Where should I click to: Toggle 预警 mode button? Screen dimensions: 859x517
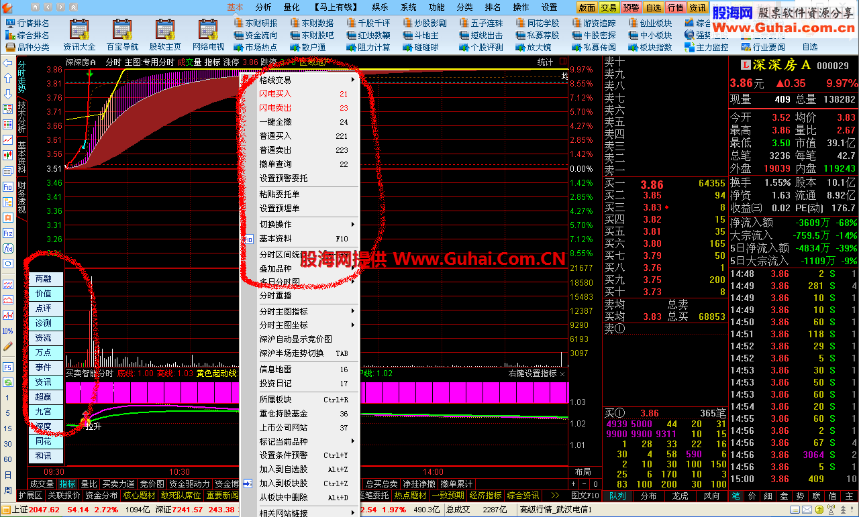[x=631, y=7]
